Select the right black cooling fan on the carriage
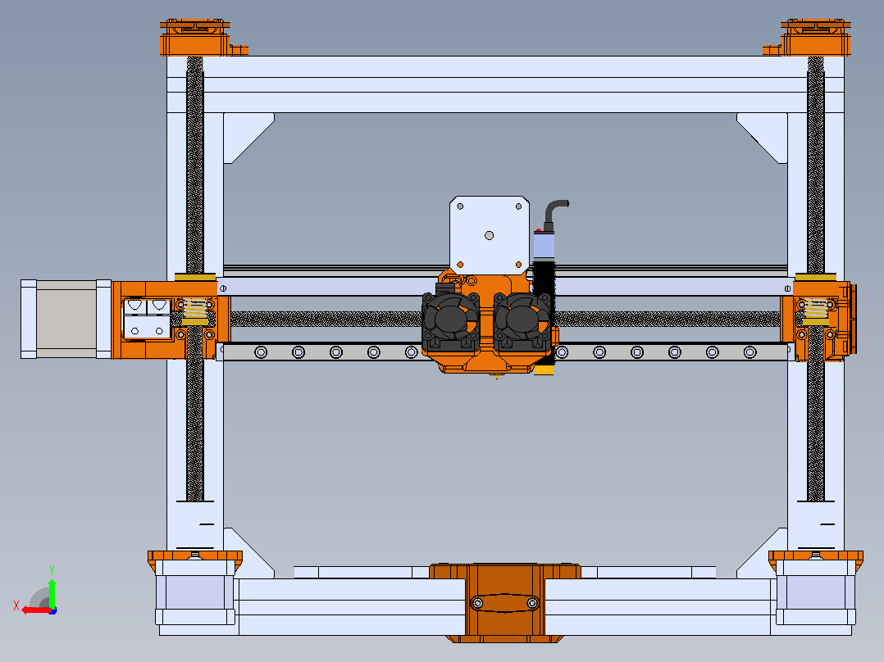Viewport: 884px width, 662px height. pos(522,320)
